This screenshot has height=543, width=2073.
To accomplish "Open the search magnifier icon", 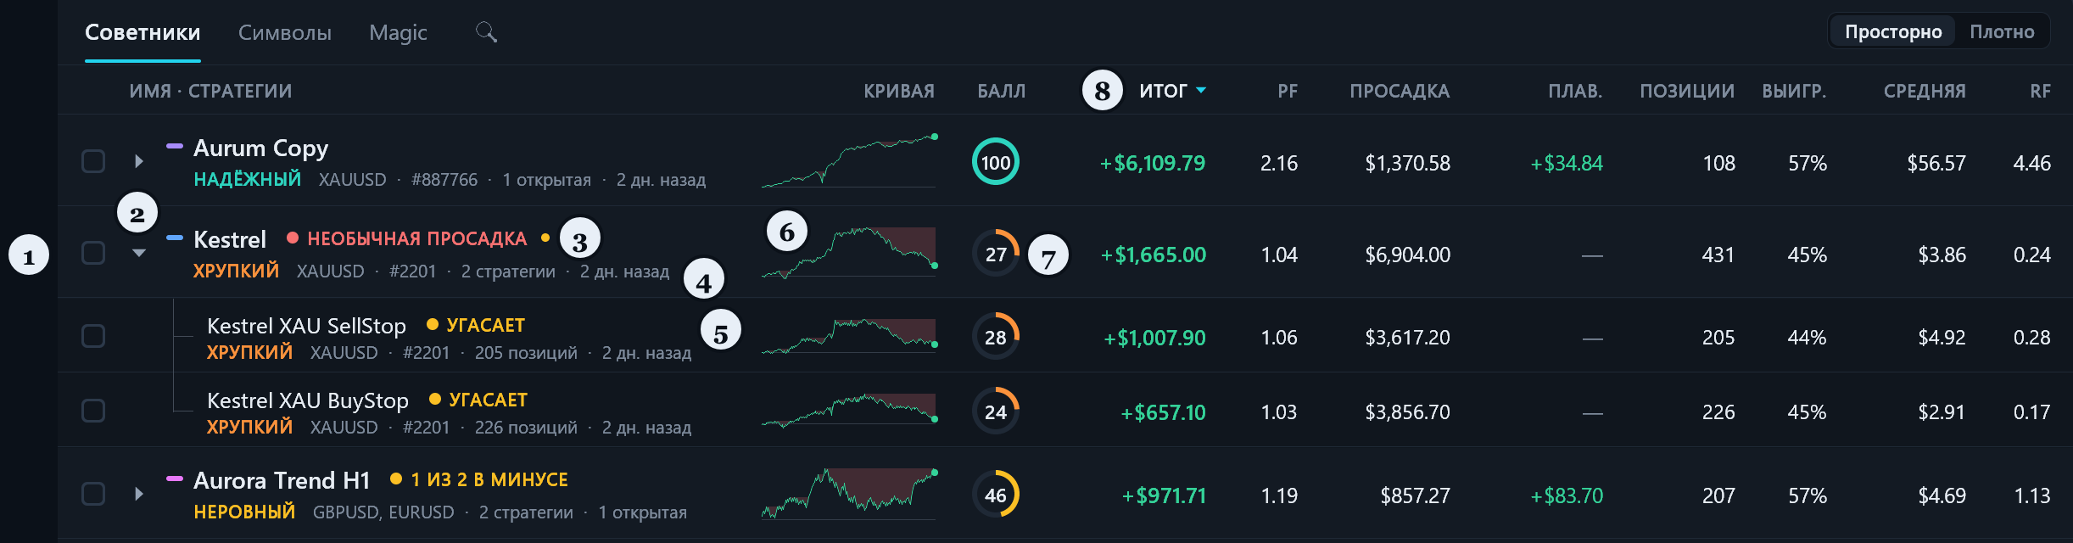I will [486, 32].
